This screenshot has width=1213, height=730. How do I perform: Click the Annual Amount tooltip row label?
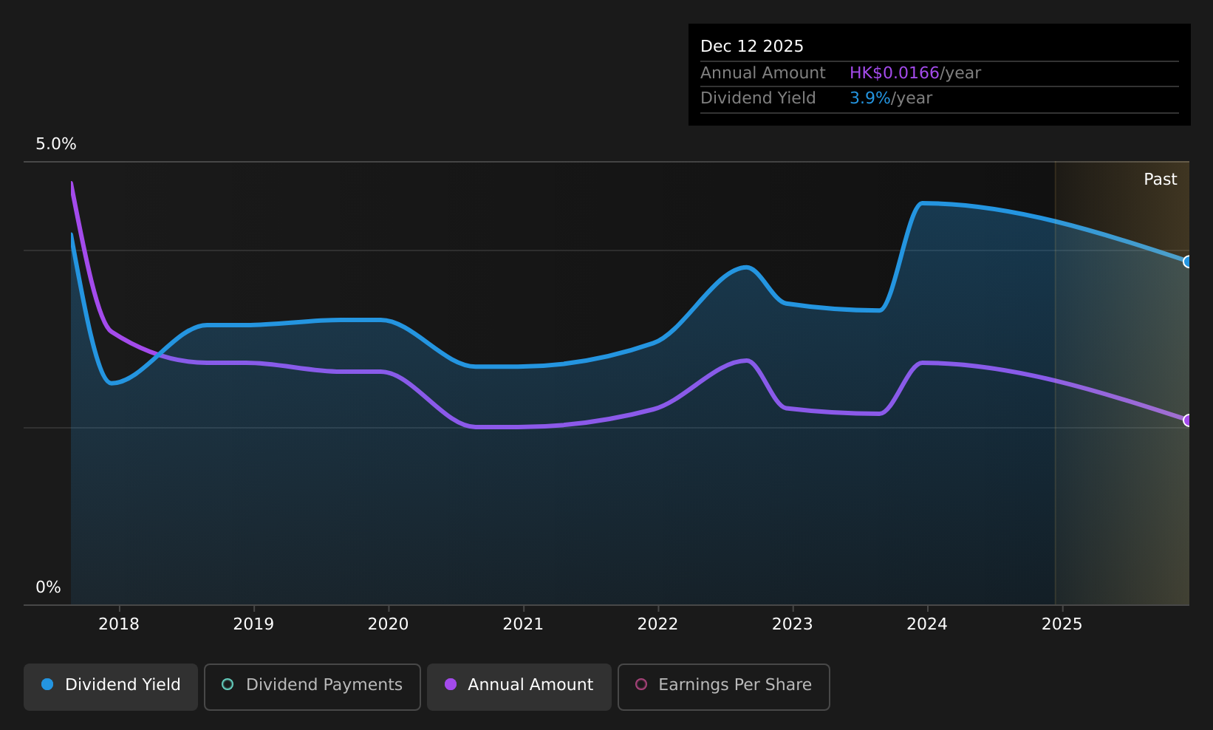tap(763, 73)
